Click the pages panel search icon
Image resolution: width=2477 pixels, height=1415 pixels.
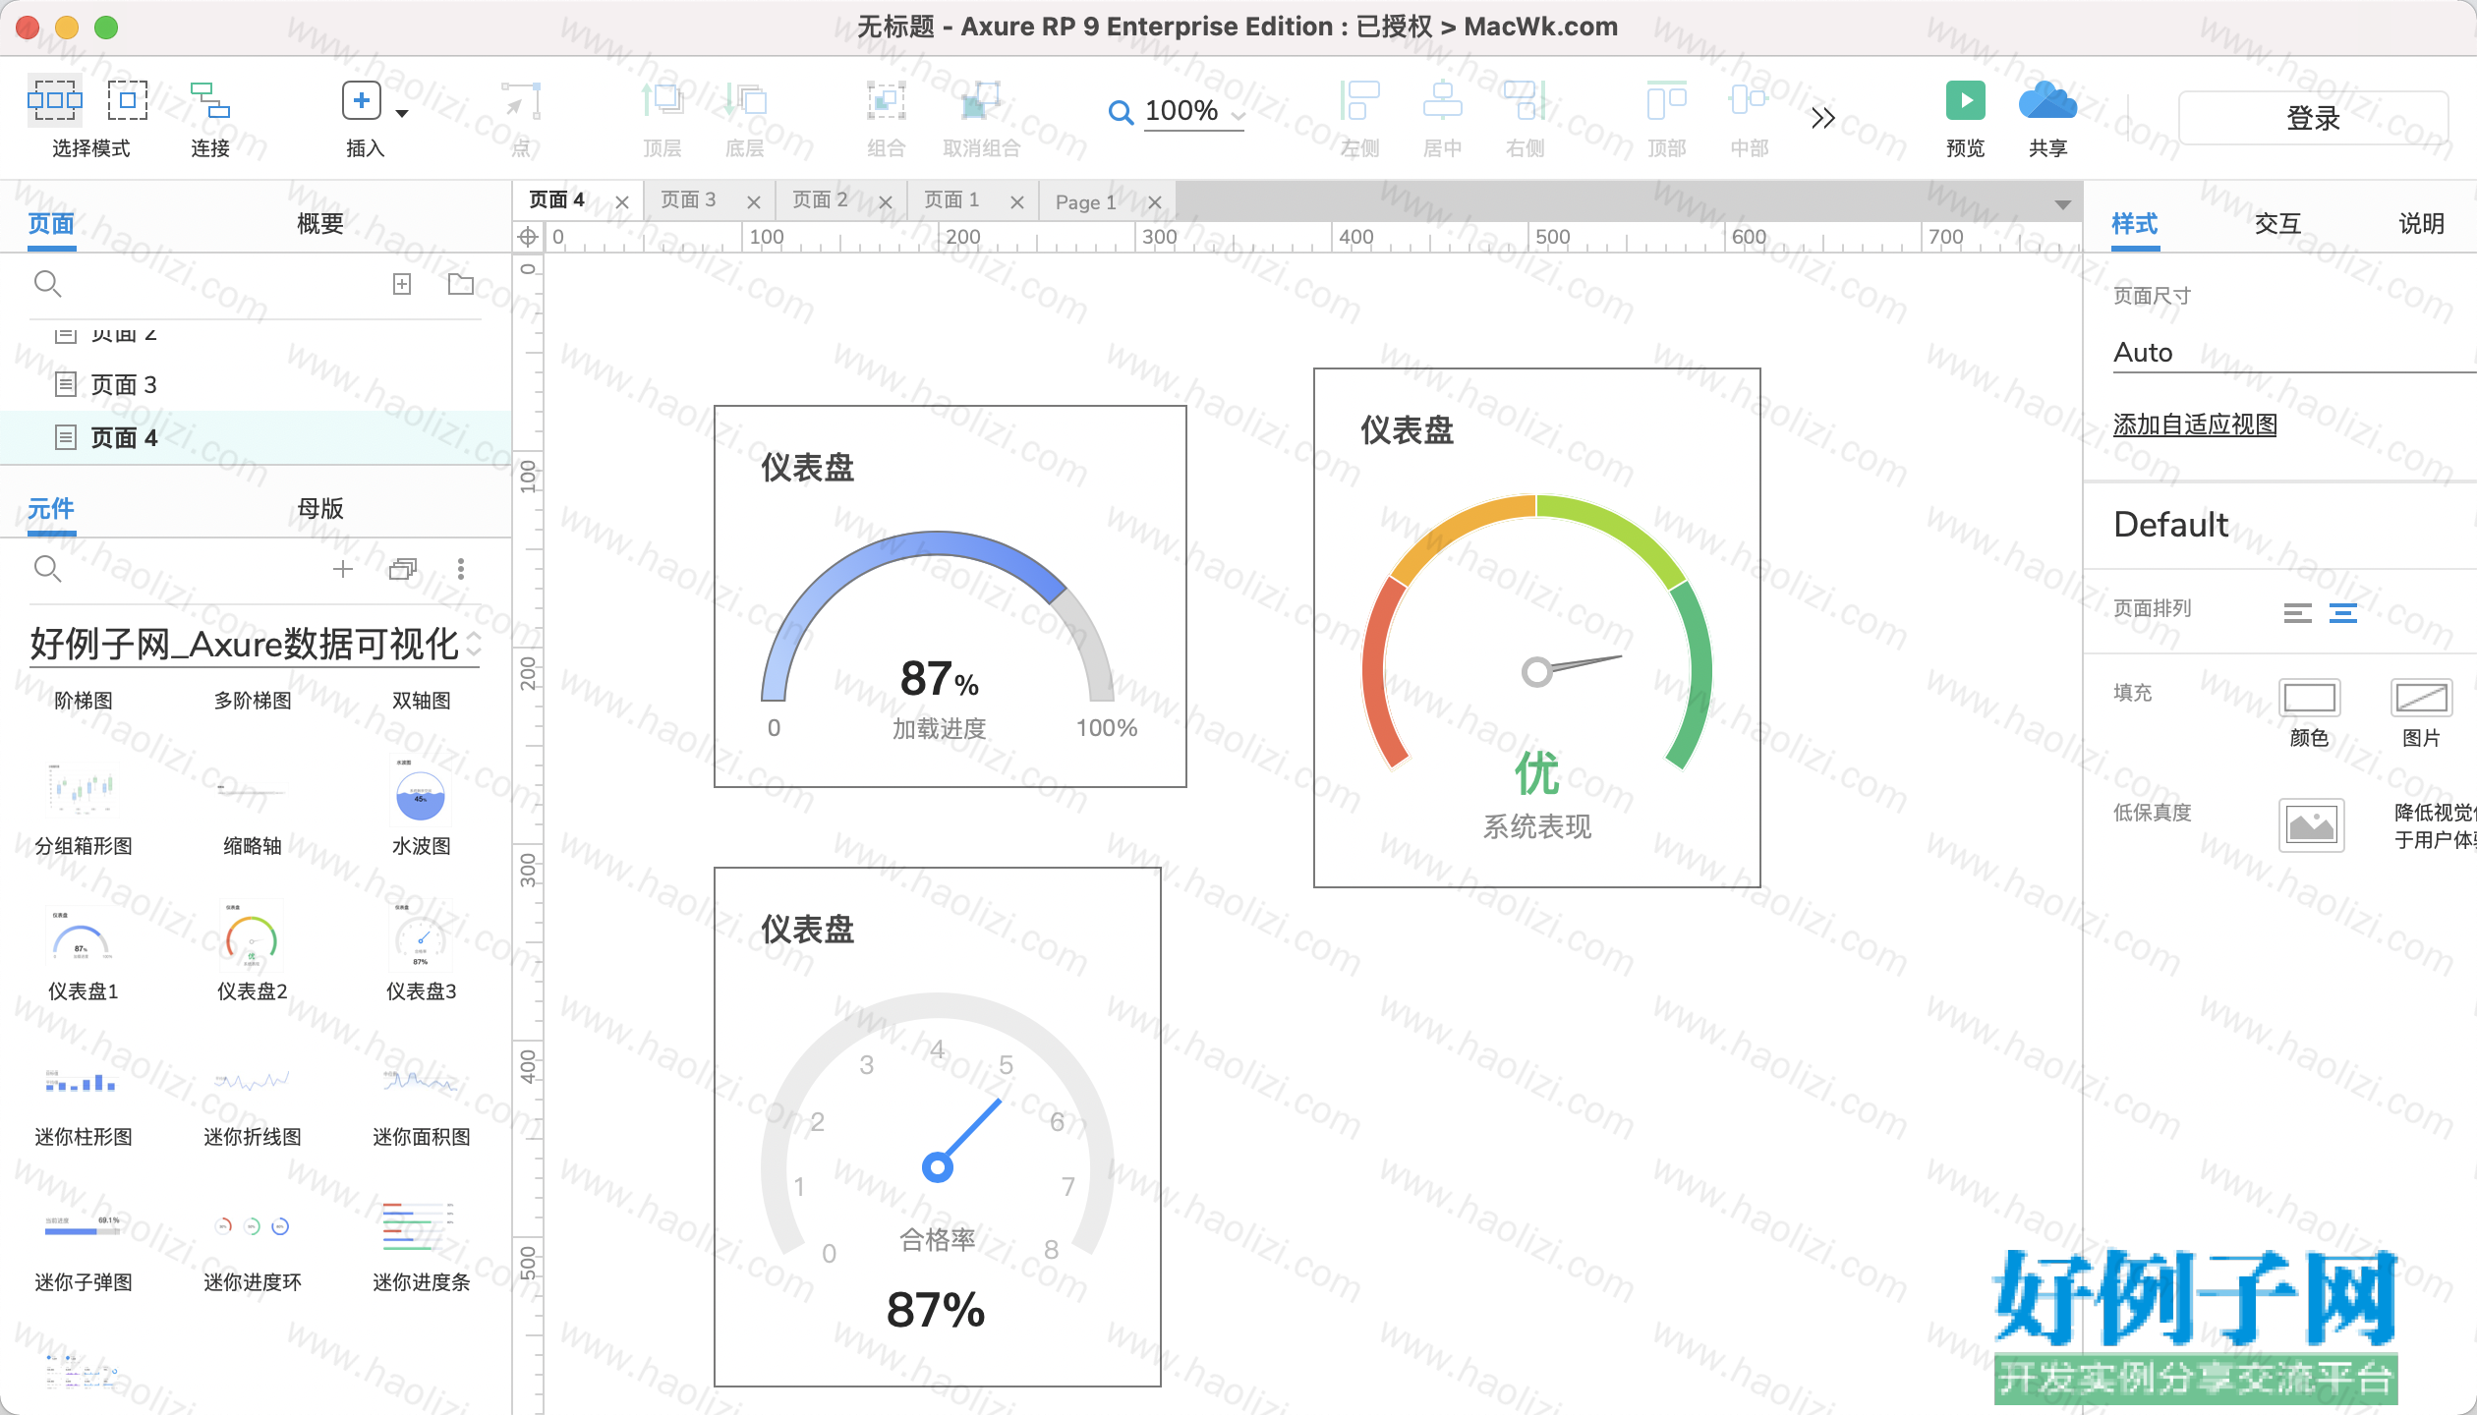(x=47, y=284)
